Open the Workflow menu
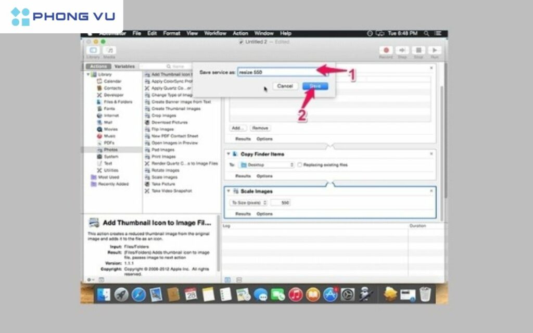Image resolution: width=533 pixels, height=333 pixels. pos(215,33)
